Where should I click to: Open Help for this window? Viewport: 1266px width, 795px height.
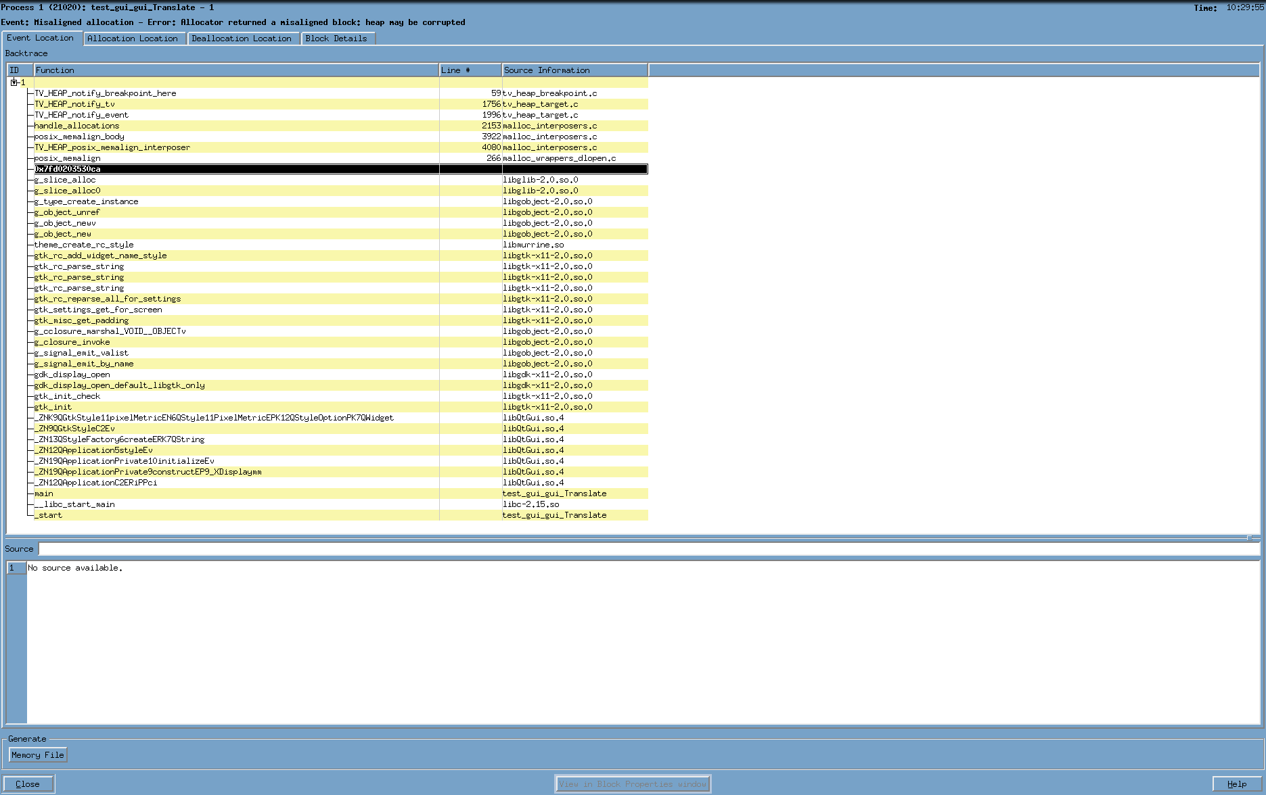pyautogui.click(x=1236, y=784)
